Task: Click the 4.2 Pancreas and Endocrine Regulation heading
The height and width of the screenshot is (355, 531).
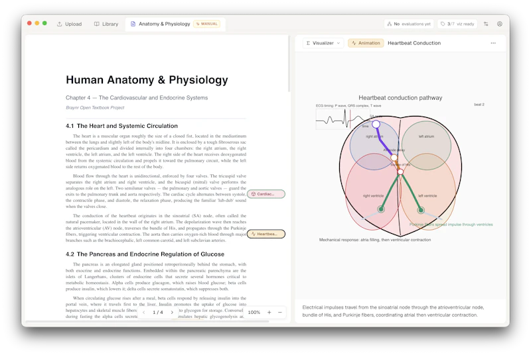Action: [x=145, y=254]
